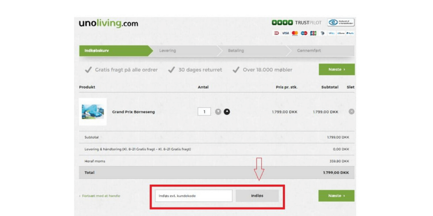The width and height of the screenshot is (433, 216).
Task: Click the Produkt column header
Action: coord(87,87)
